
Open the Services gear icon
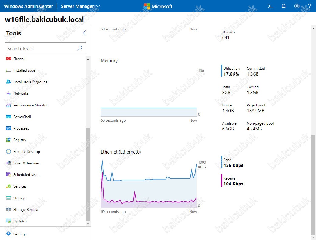click(x=8, y=186)
